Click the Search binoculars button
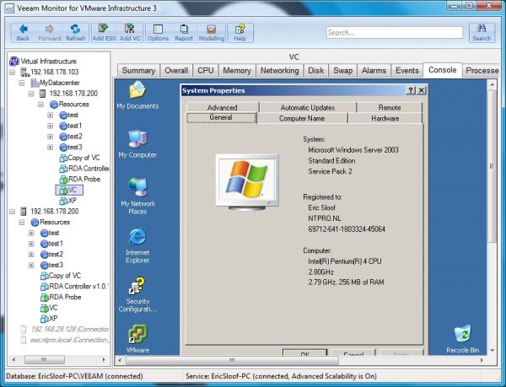Viewport: 506px width, 387px height. [x=482, y=33]
